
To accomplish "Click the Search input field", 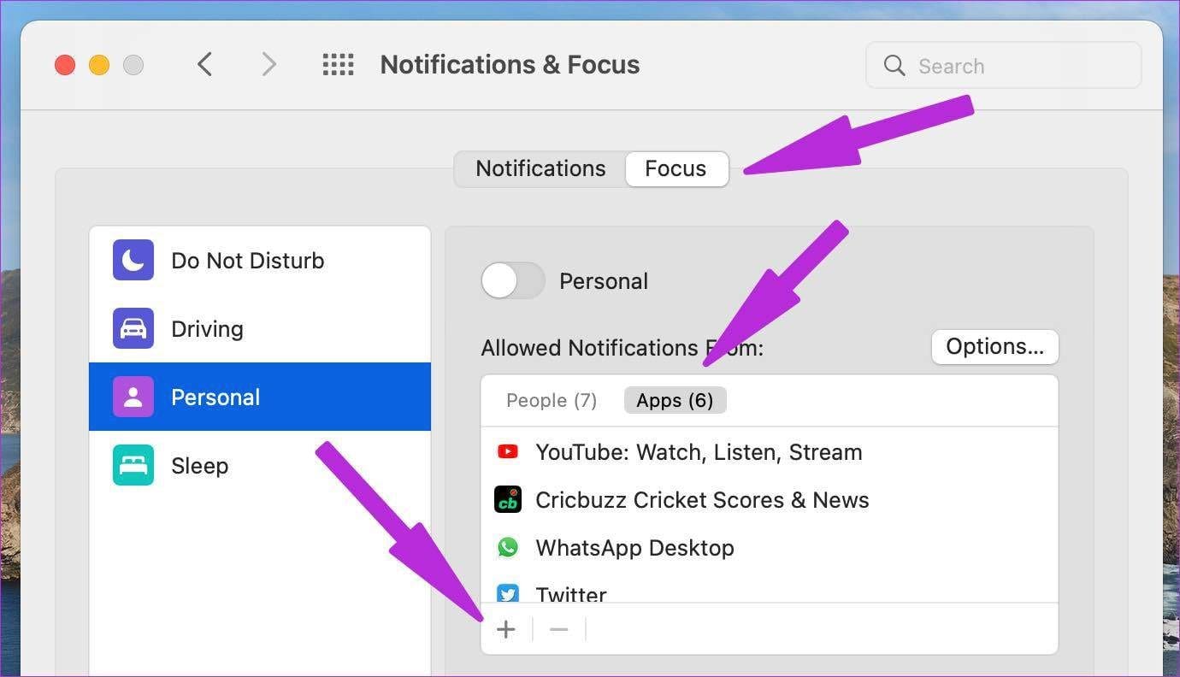I will point(1004,65).
